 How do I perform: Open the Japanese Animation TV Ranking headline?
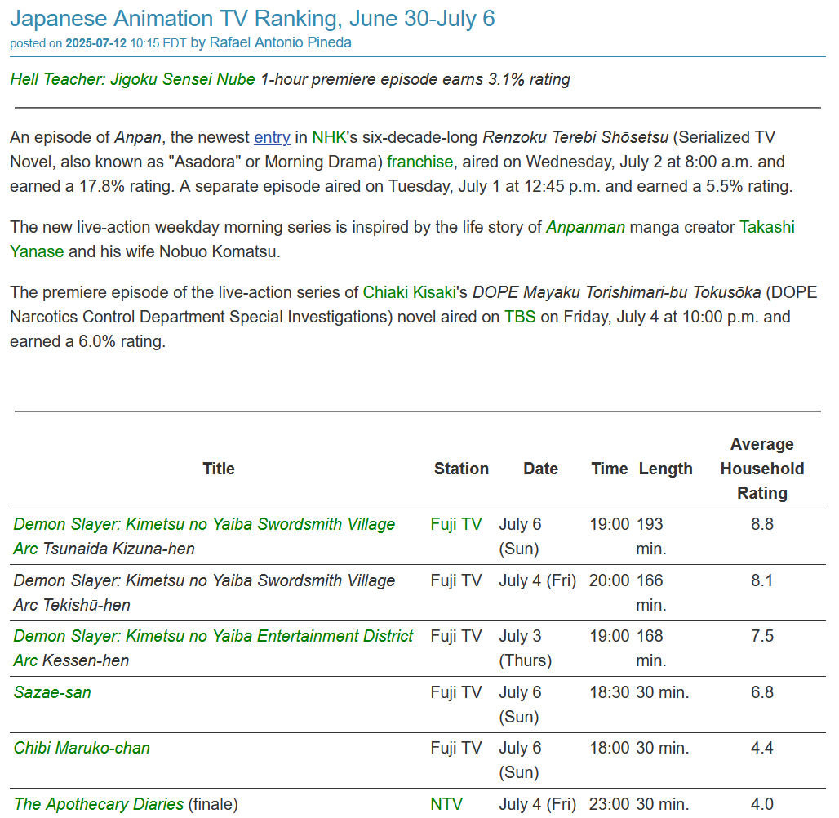point(252,19)
